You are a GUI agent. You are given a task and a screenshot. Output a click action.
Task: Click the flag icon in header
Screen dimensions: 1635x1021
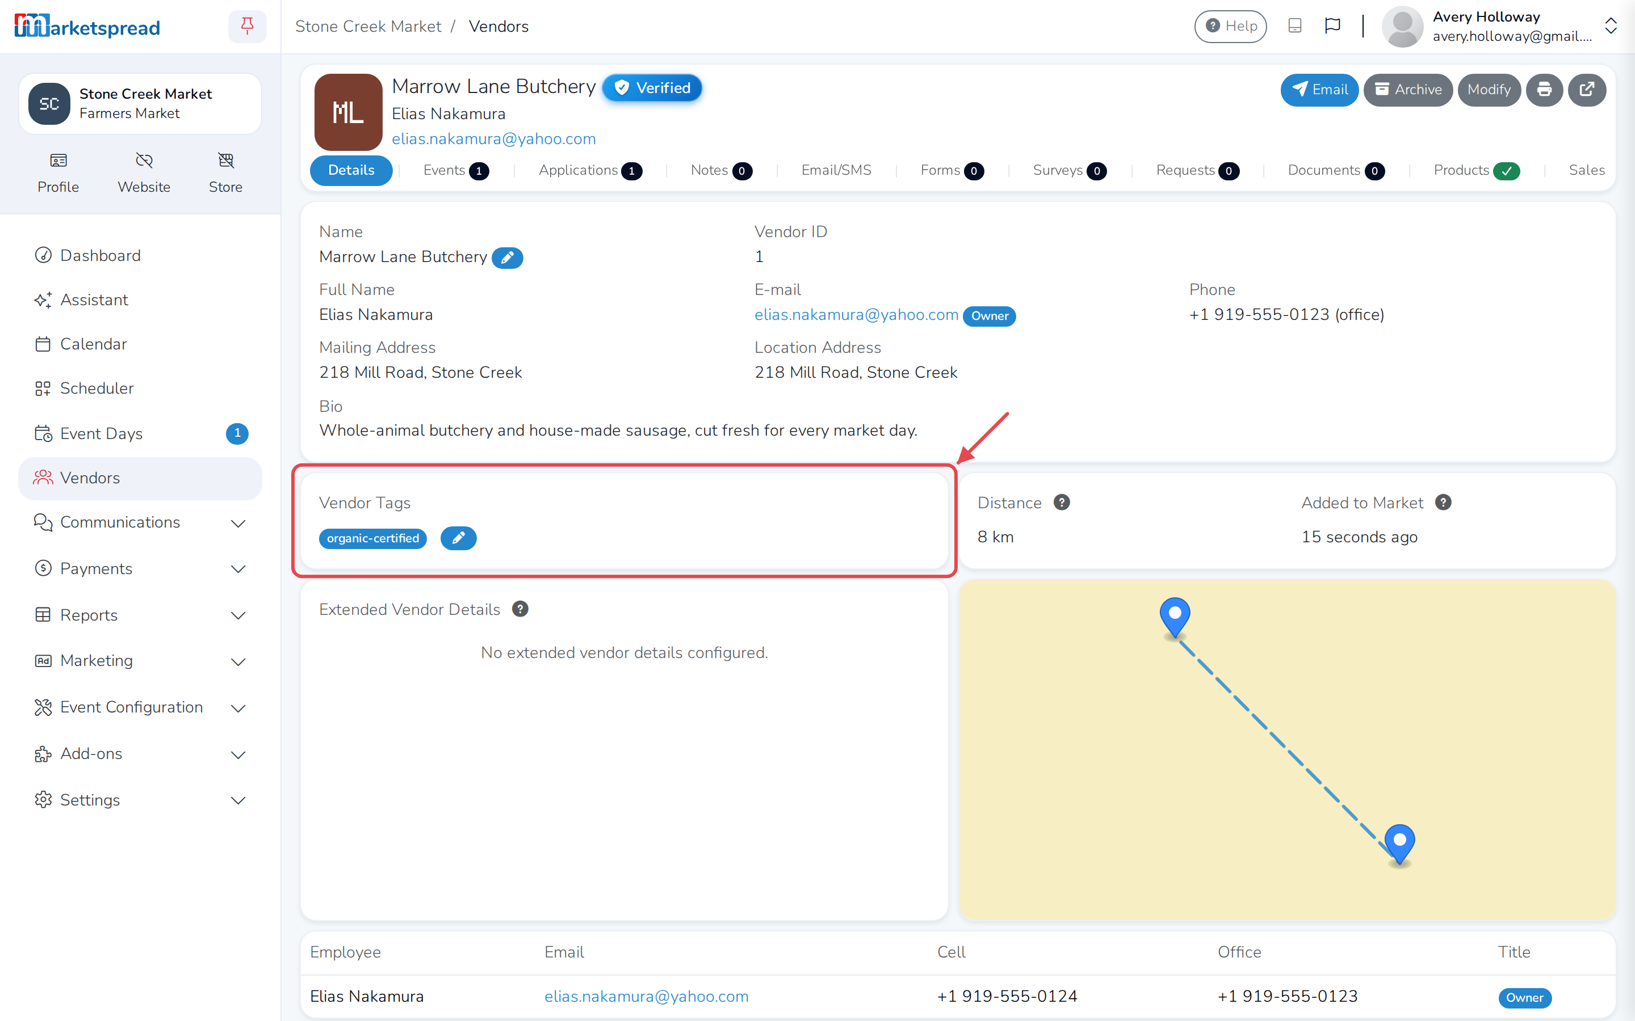pos(1332,26)
